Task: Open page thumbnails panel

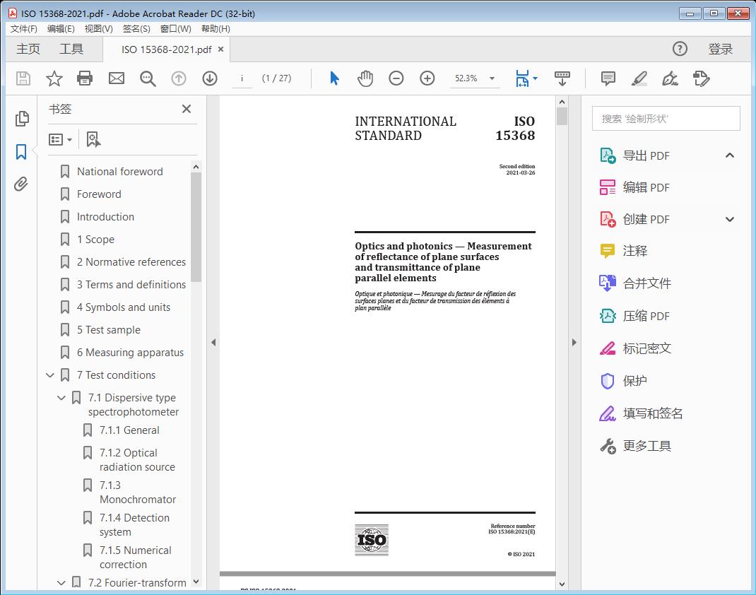Action: click(x=21, y=118)
